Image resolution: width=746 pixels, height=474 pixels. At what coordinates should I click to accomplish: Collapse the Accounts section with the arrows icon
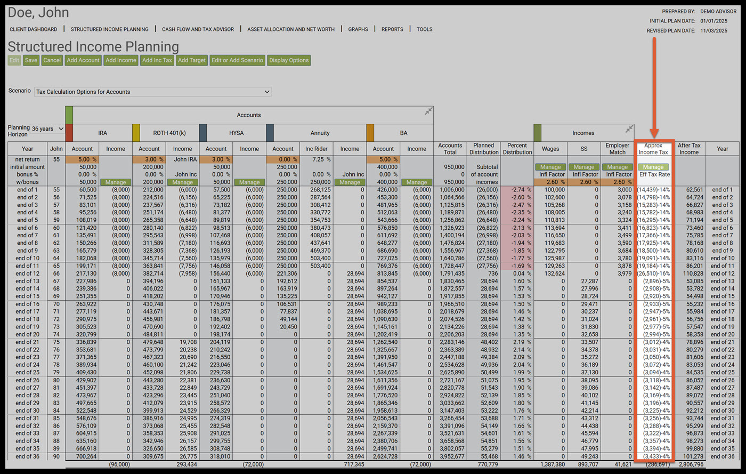point(428,111)
